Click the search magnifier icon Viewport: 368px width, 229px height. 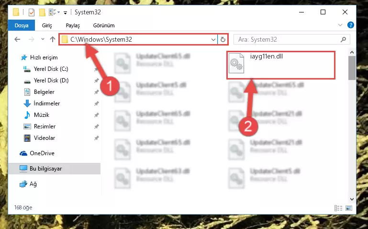[x=344, y=39]
